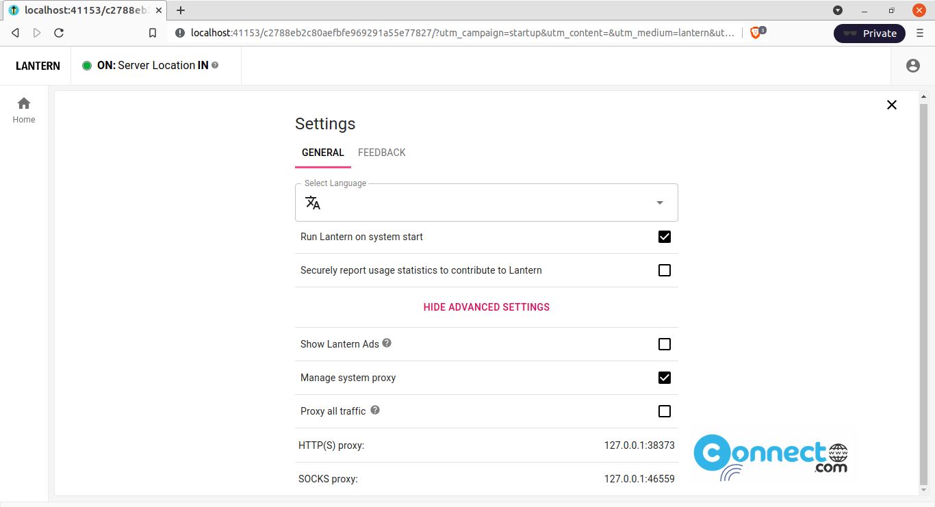Click the help icon next to Show Lantern Ads
This screenshot has width=935, height=507.
point(387,343)
